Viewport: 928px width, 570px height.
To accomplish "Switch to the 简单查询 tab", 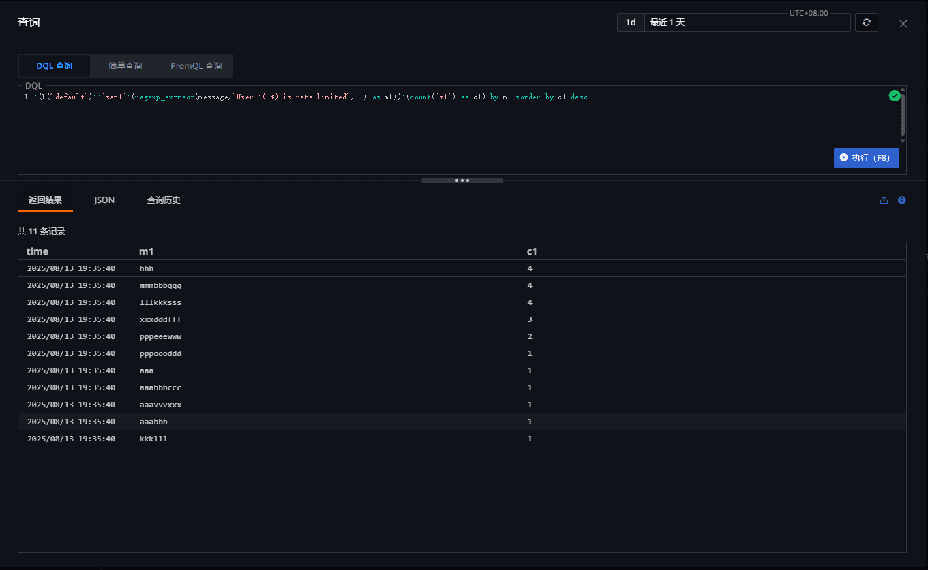I will coord(125,66).
